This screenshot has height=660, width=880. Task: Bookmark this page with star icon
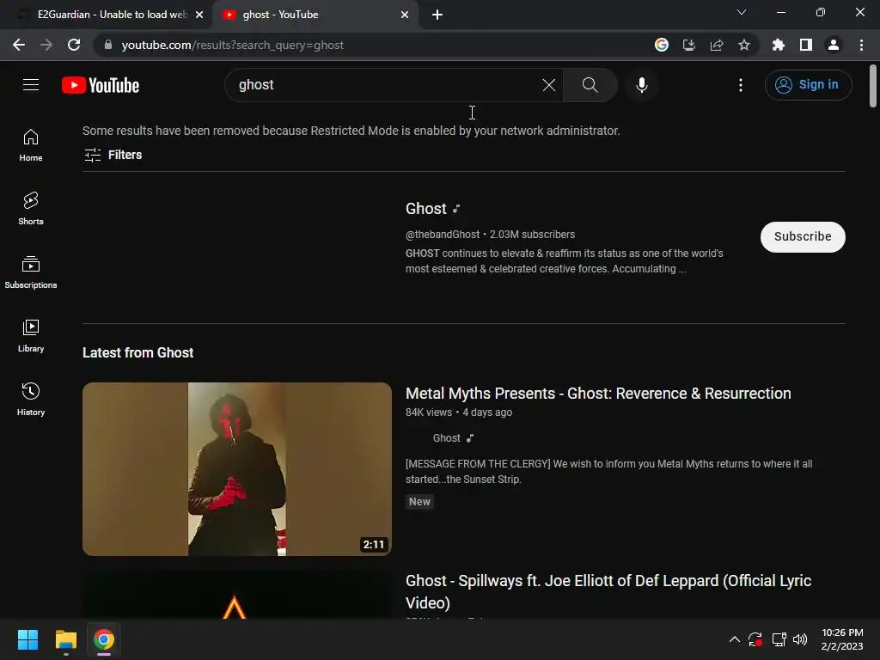744,45
